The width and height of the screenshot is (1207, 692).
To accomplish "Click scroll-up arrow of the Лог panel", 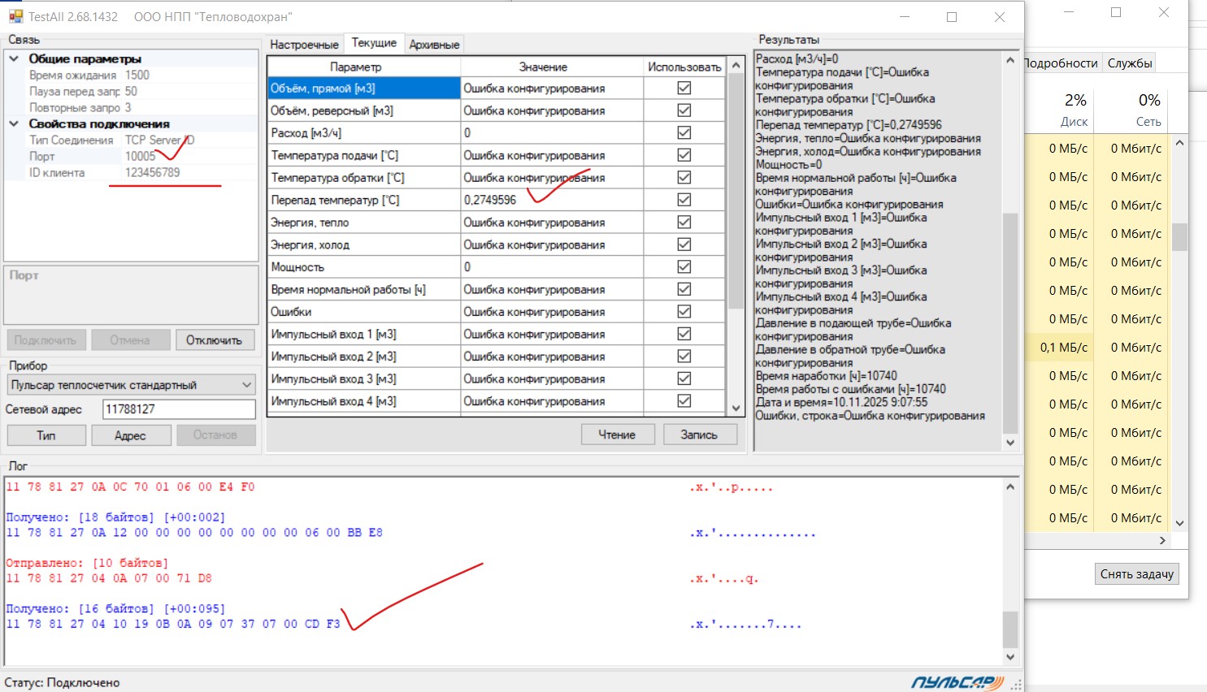I will 1010,487.
